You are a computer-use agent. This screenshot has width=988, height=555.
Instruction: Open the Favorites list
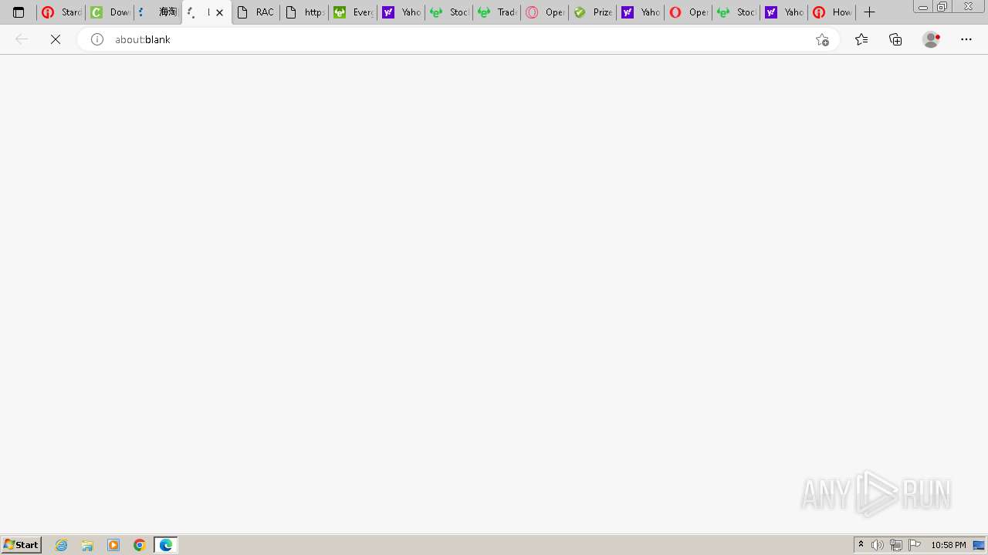[861, 39]
